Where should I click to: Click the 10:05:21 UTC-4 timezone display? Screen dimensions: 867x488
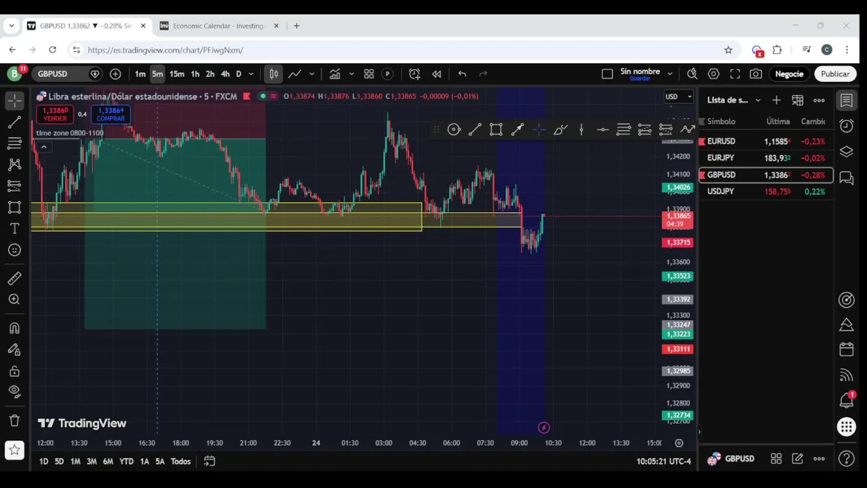(664, 462)
